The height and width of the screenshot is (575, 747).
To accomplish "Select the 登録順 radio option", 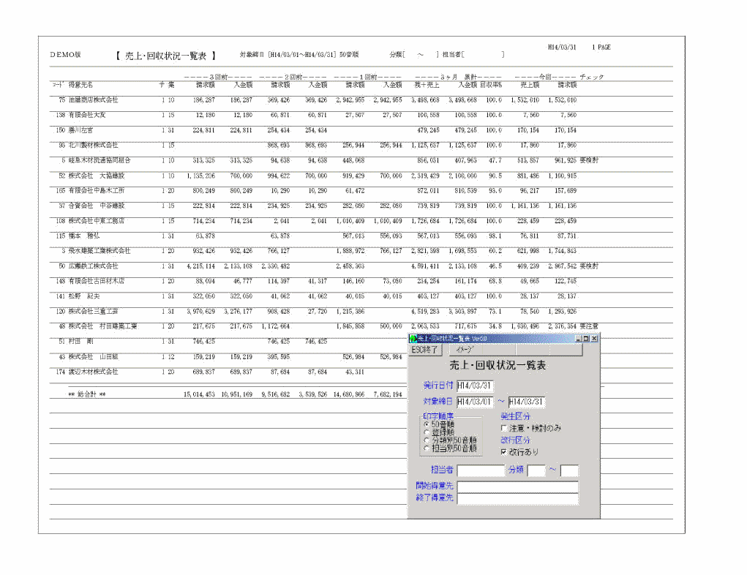I will coord(427,432).
